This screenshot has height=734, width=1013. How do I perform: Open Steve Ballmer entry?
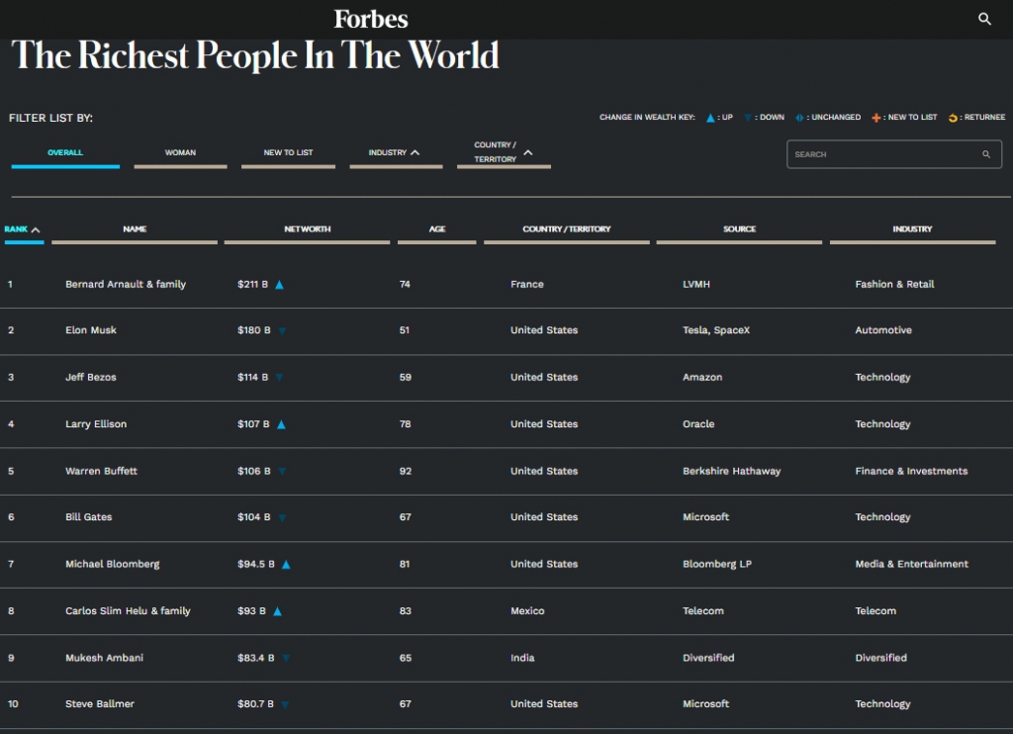pyautogui.click(x=100, y=703)
